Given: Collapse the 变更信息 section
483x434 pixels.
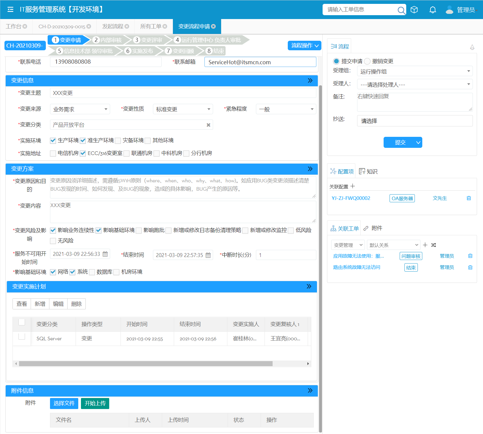Looking at the screenshot, I should tap(310, 81).
